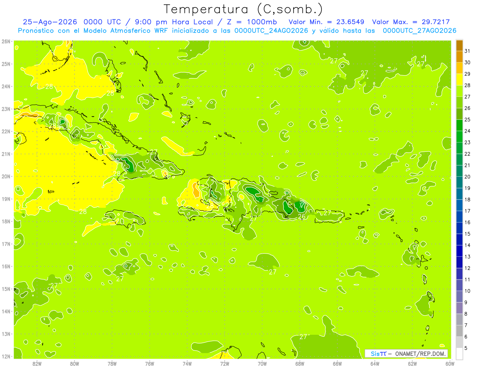Pick the purple swatch between 9 and 10
The height and width of the screenshot is (369, 478).
459,297
